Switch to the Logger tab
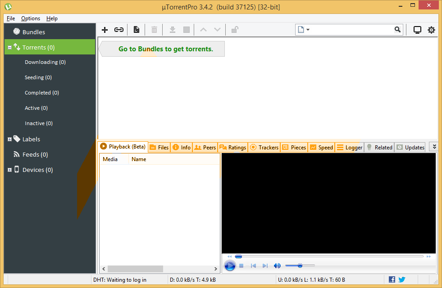 pos(350,147)
